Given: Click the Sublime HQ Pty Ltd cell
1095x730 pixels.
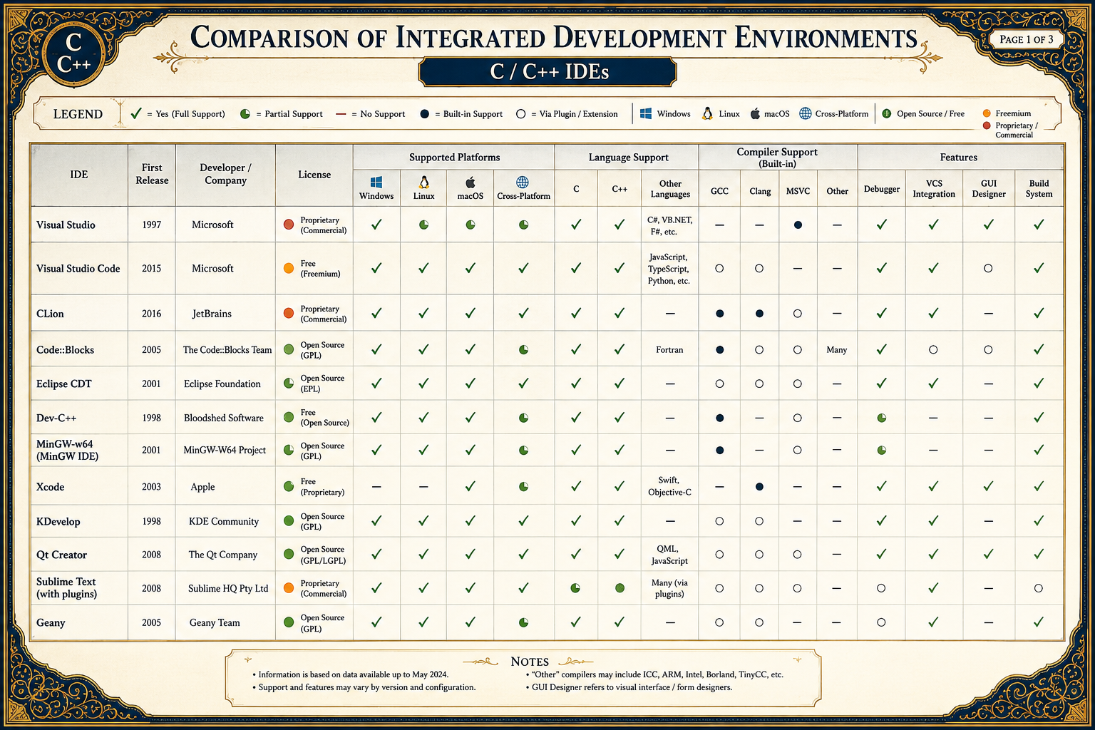Looking at the screenshot, I should [228, 588].
